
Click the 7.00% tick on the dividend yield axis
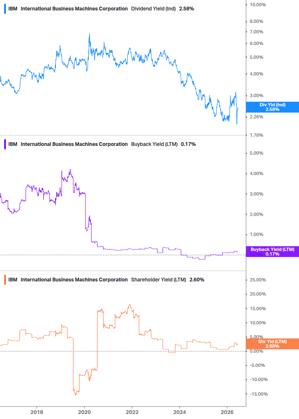pyautogui.click(x=256, y=32)
